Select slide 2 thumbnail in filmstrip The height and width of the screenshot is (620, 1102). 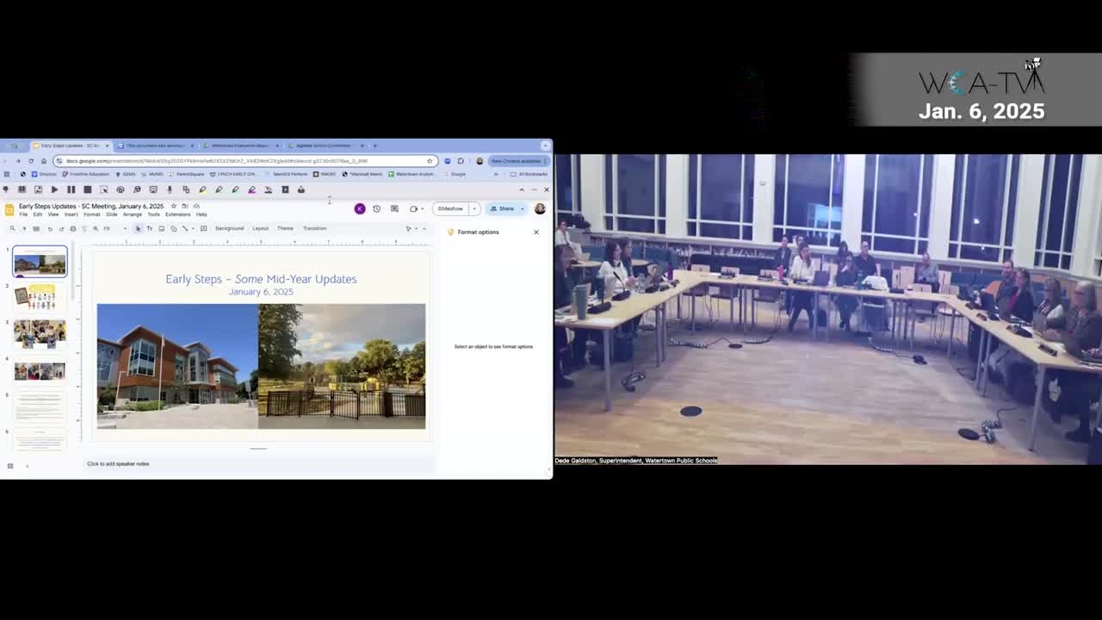pyautogui.click(x=40, y=298)
